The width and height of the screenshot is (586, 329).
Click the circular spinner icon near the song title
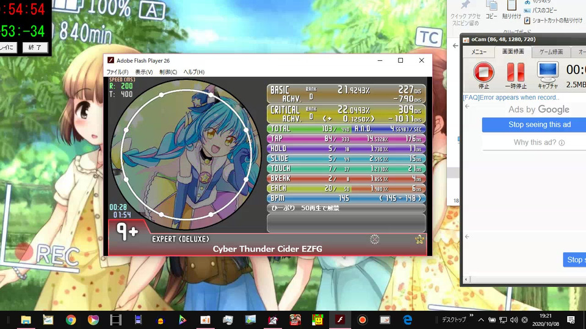(374, 239)
